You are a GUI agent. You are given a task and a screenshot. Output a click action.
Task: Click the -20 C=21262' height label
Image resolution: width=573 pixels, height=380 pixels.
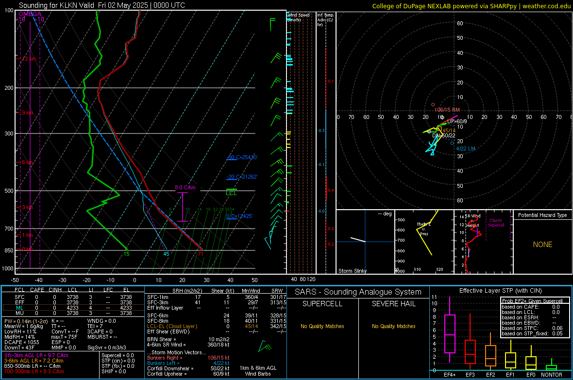coord(242,177)
